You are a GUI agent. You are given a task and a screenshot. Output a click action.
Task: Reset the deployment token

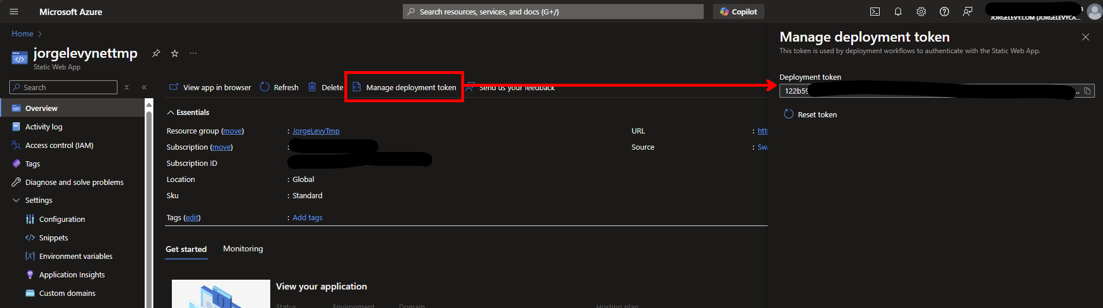click(x=810, y=114)
